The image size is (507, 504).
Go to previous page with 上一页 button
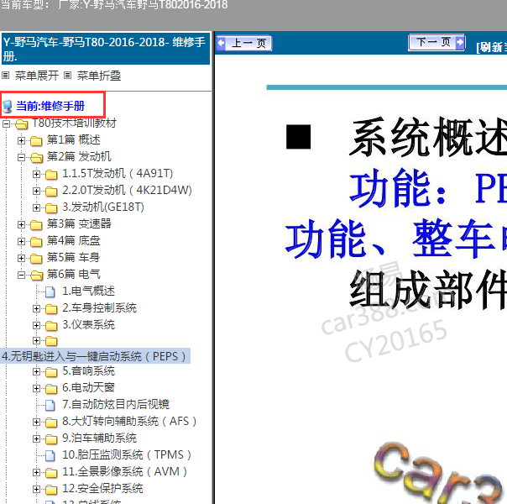(244, 43)
